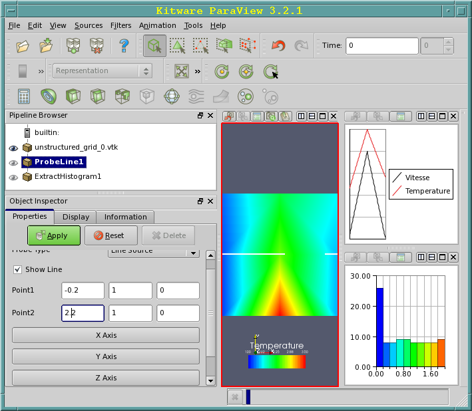Uncheck the Show Line checkbox
Image resolution: width=472 pixels, height=411 pixels.
click(17, 269)
